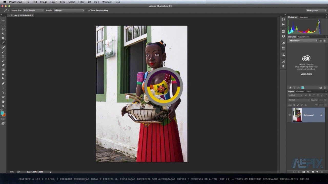
Task: Open the Info panel icon
Action: click(283, 36)
